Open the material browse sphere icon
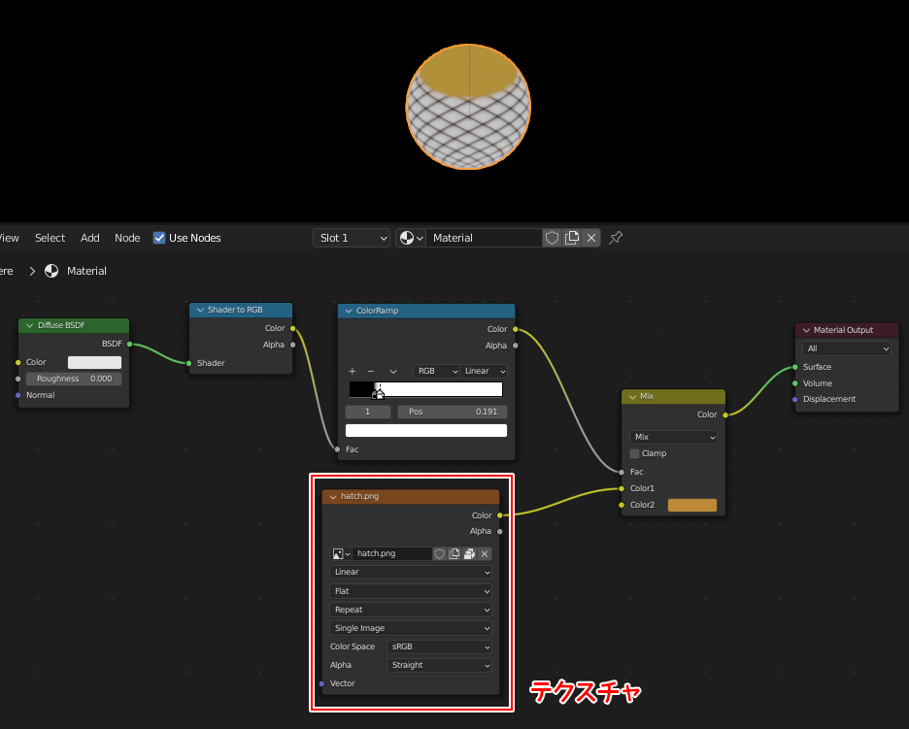The width and height of the screenshot is (909, 729). click(410, 238)
